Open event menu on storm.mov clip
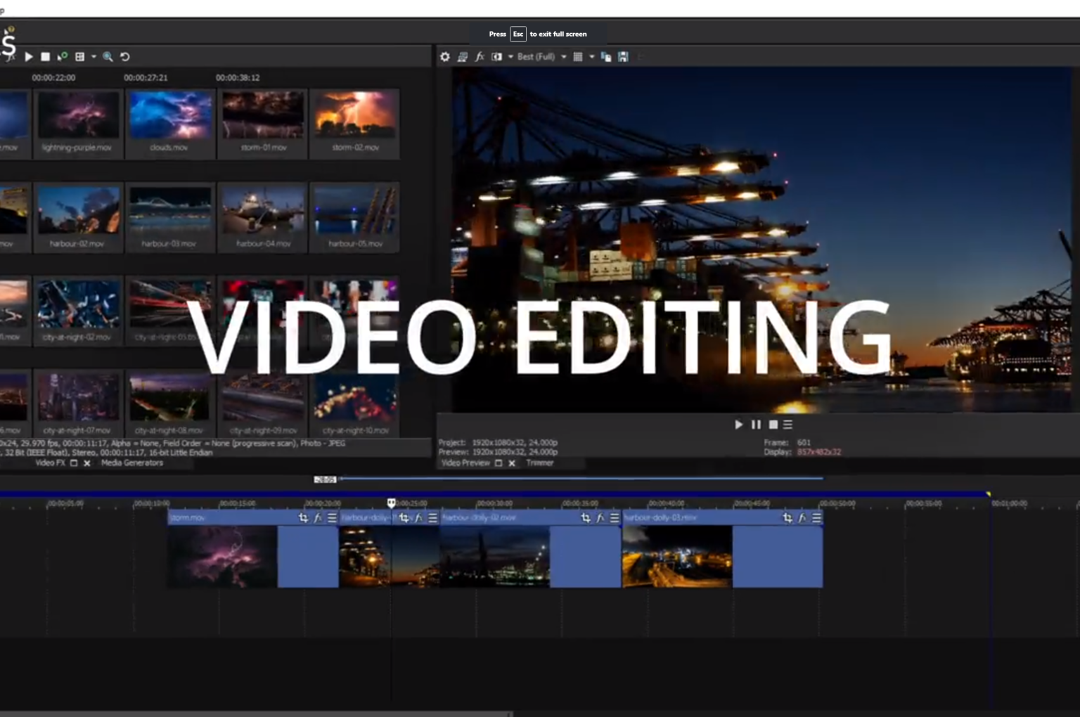Image resolution: width=1080 pixels, height=717 pixels. click(332, 518)
